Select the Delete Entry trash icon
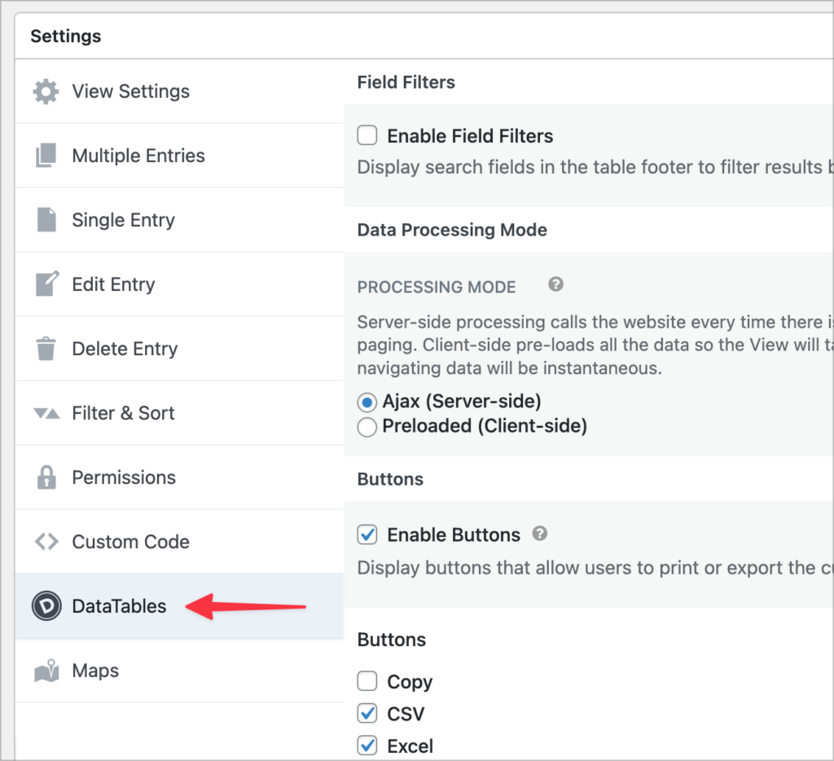The height and width of the screenshot is (761, 834). (x=45, y=348)
